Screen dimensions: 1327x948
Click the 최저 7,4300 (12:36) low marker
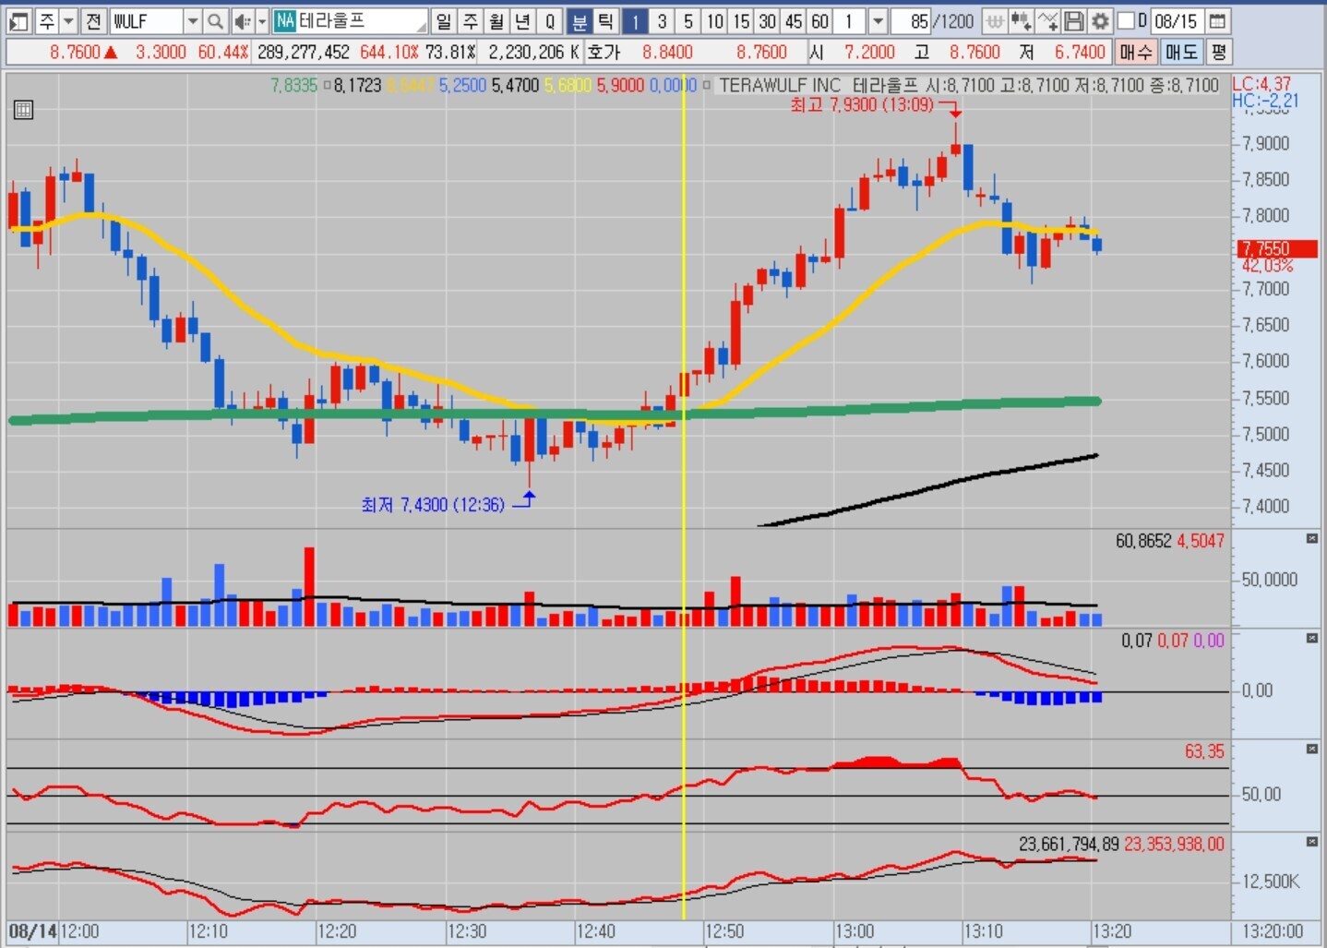tap(433, 505)
